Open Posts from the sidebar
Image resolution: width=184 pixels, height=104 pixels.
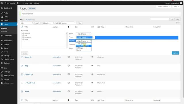(x=5, y=13)
